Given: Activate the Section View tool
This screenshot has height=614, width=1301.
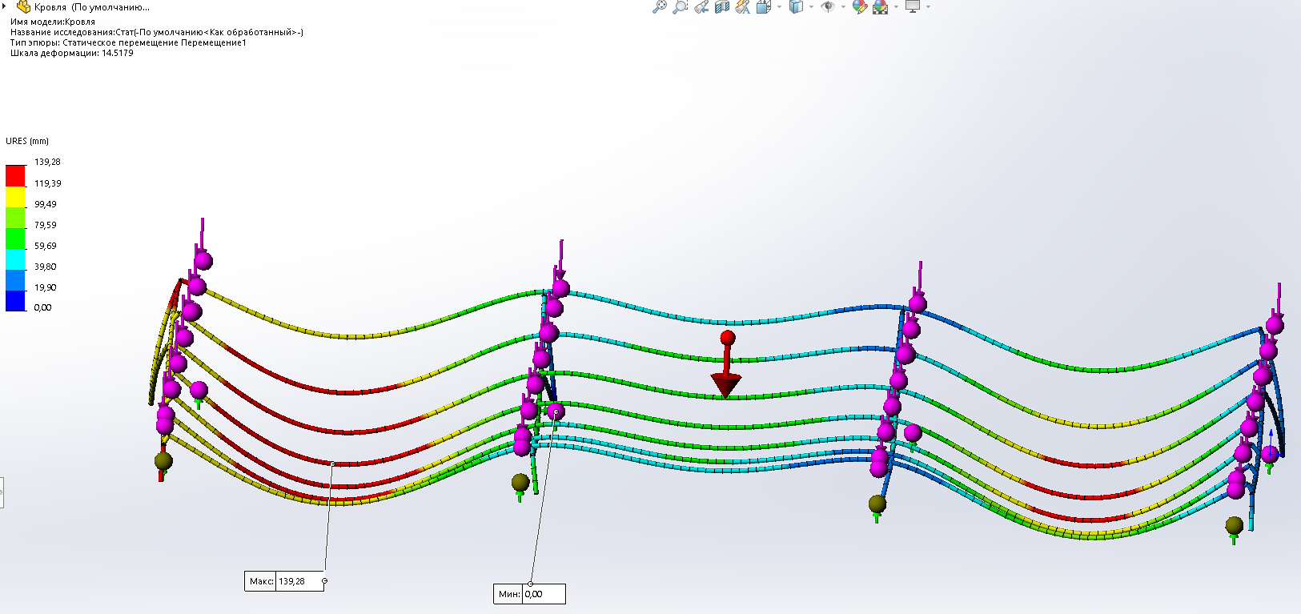Looking at the screenshot, I should coord(722,6).
